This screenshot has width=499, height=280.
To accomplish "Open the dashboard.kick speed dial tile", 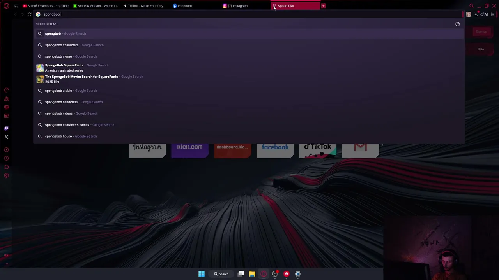I will (232, 150).
